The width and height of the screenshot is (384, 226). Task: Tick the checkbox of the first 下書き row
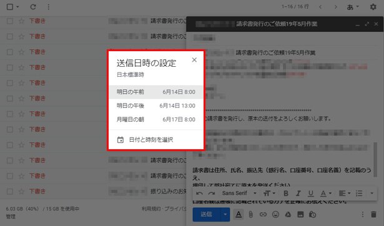pyautogui.click(x=10, y=21)
